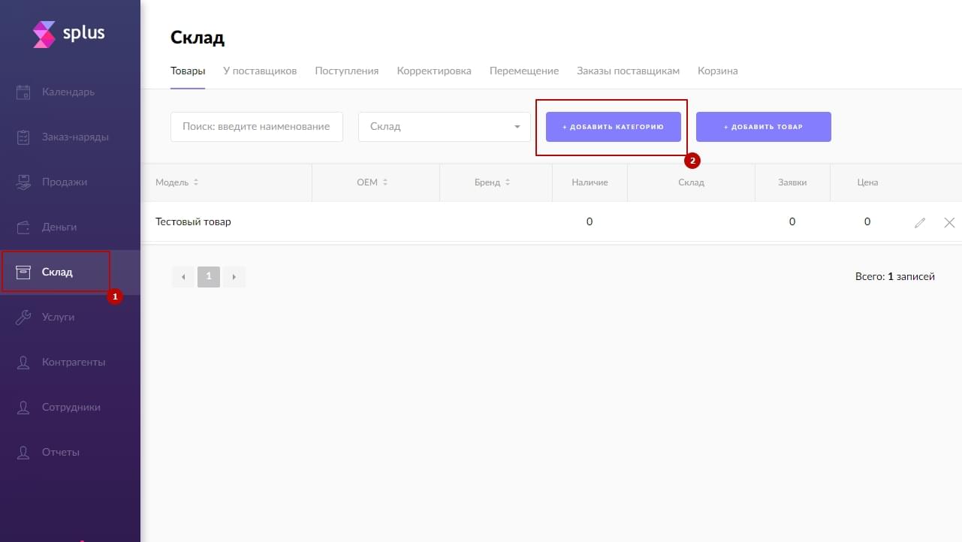
Task: Open Сотрудники in sidebar
Action: (71, 408)
